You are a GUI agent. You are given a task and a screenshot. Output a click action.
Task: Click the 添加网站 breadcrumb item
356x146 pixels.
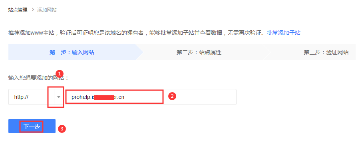pyautogui.click(x=47, y=10)
